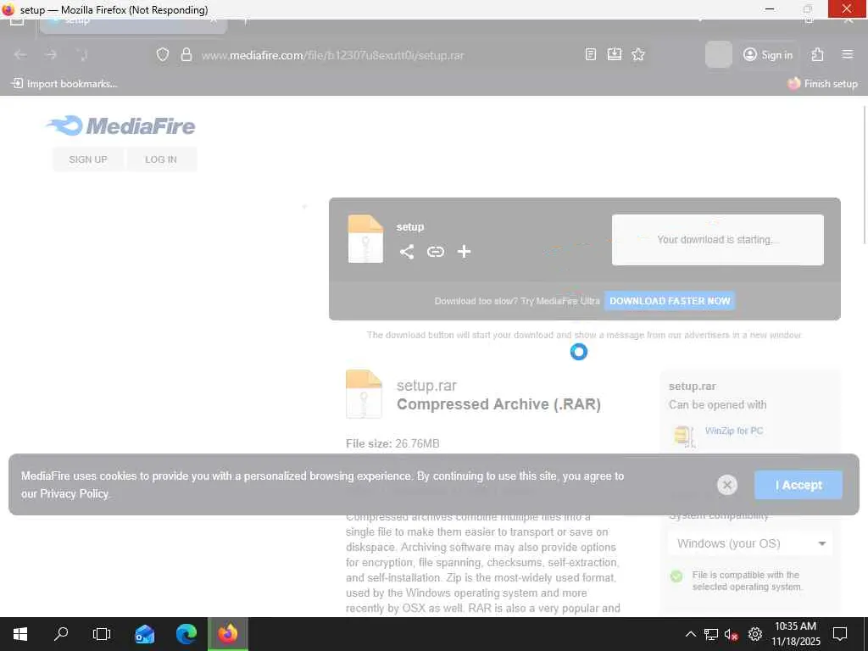Click the 'File size: 26.76MB' text
The width and height of the screenshot is (868, 651).
[x=392, y=443]
